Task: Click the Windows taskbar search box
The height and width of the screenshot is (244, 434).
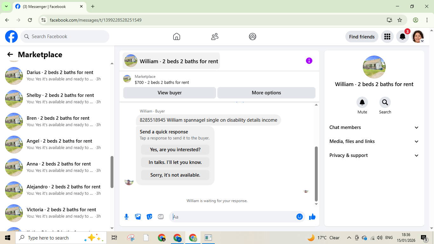Action: (x=61, y=238)
